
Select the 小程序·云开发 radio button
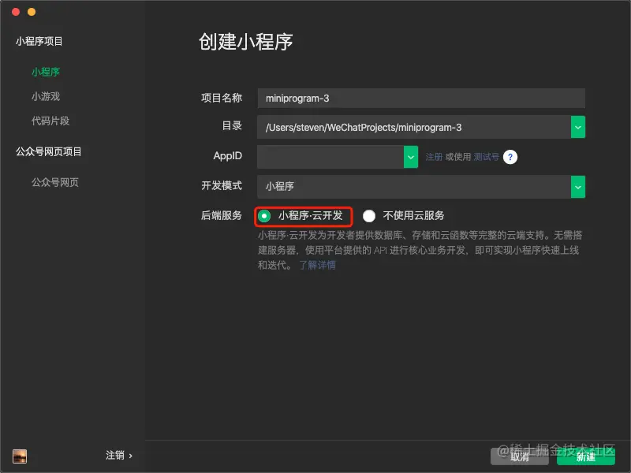(264, 216)
